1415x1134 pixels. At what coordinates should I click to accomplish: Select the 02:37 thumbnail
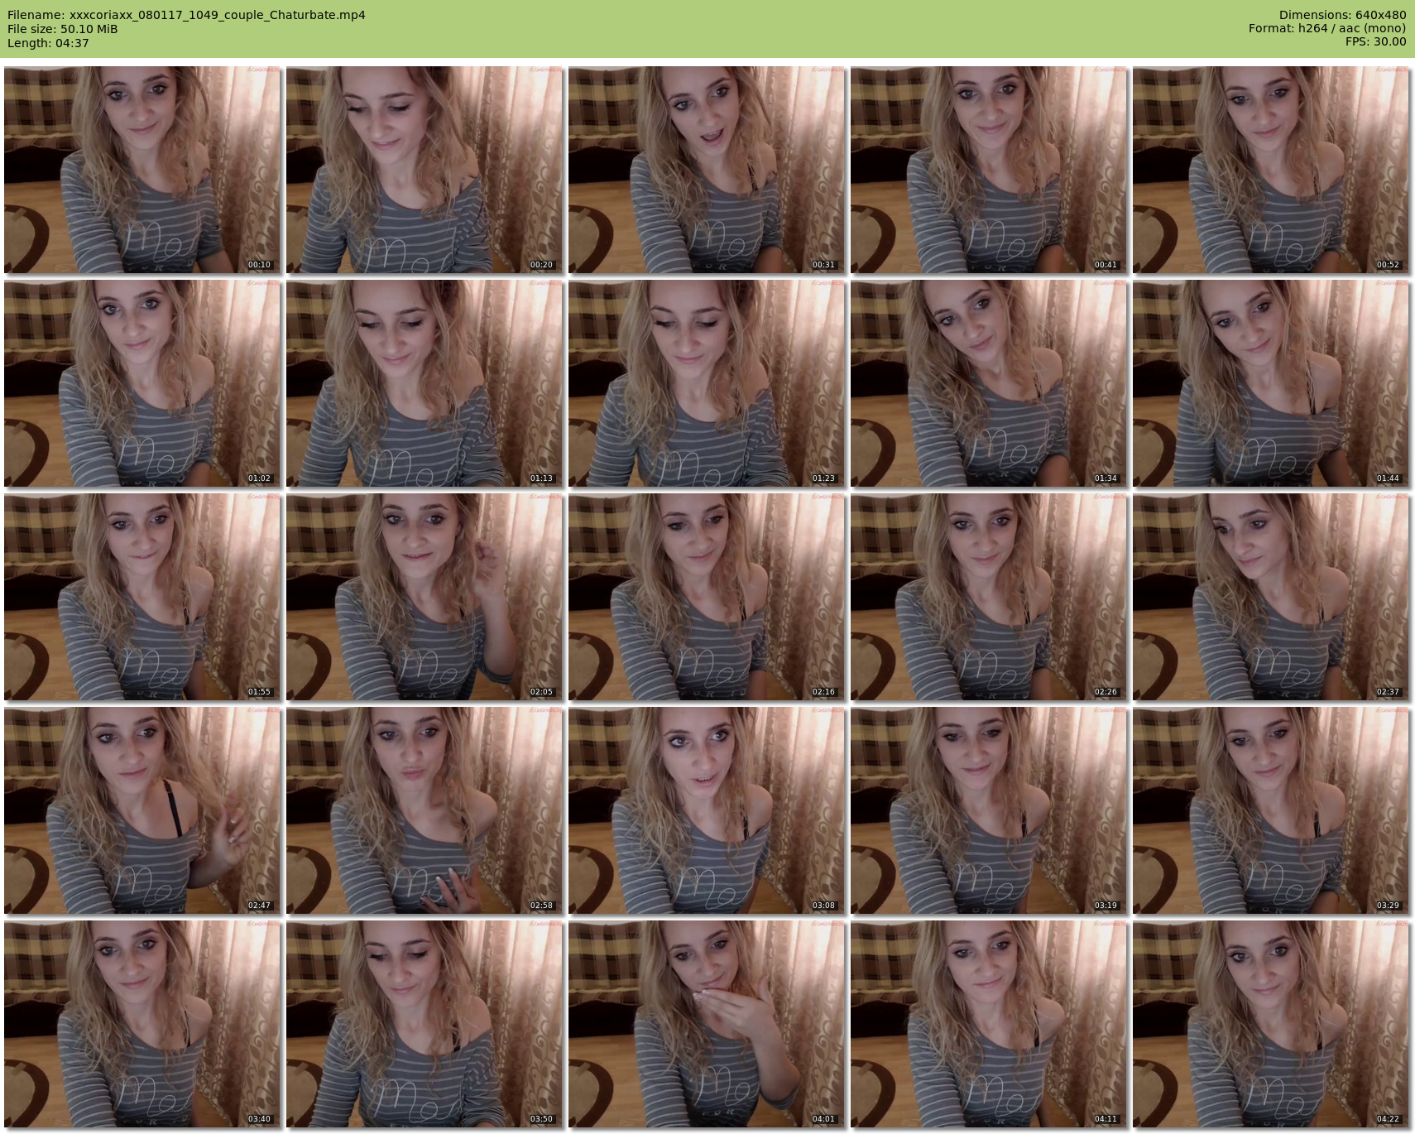(1271, 597)
